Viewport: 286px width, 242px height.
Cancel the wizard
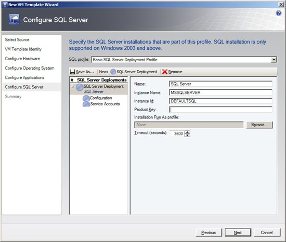tap(267, 233)
